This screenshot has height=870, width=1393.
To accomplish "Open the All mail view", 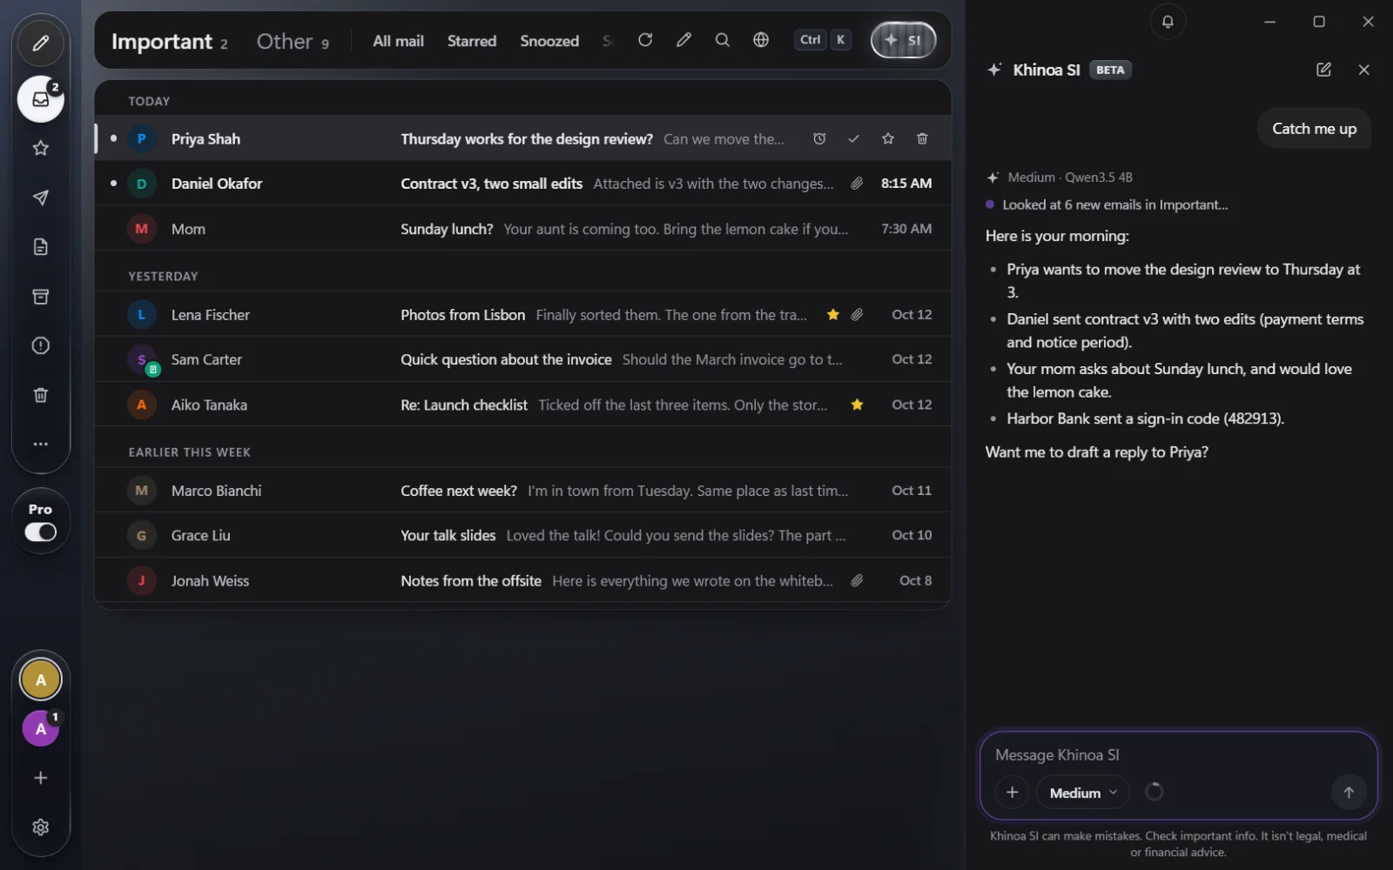I will 398,41.
